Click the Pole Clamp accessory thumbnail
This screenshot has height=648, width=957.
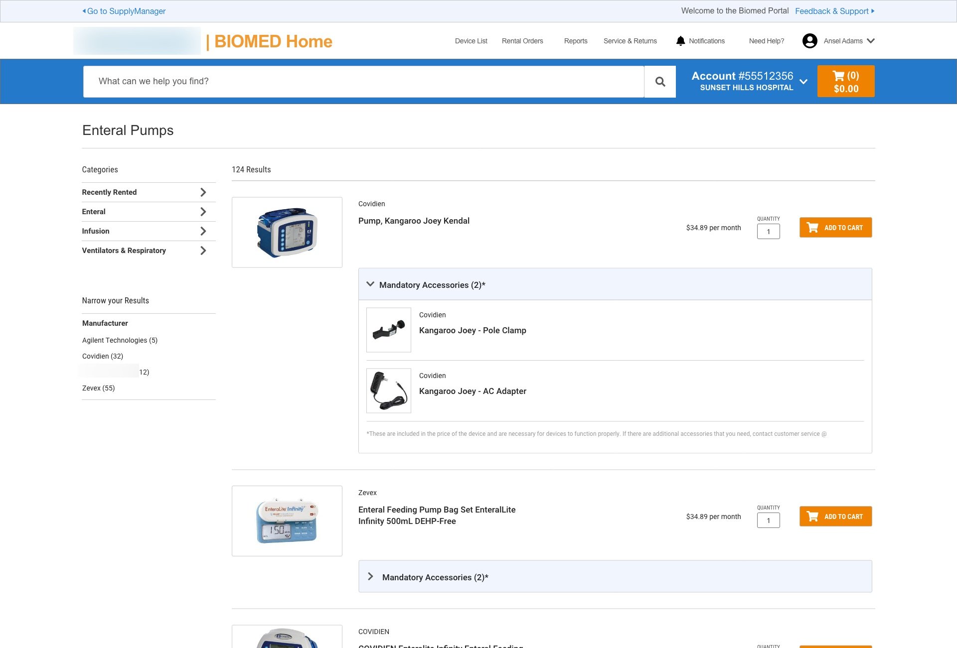(x=389, y=330)
